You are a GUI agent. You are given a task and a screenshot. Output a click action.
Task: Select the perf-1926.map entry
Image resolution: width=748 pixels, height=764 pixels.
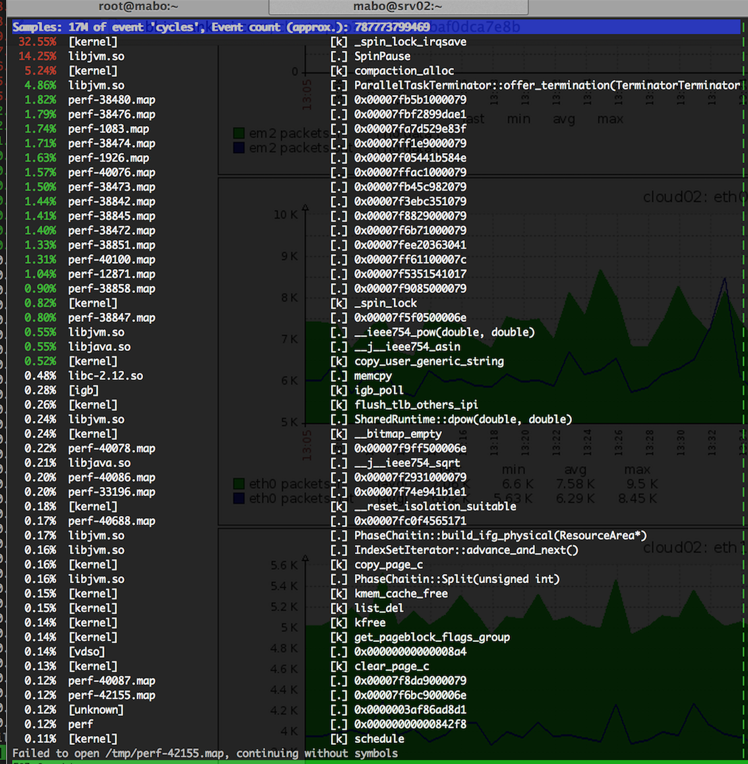(109, 158)
